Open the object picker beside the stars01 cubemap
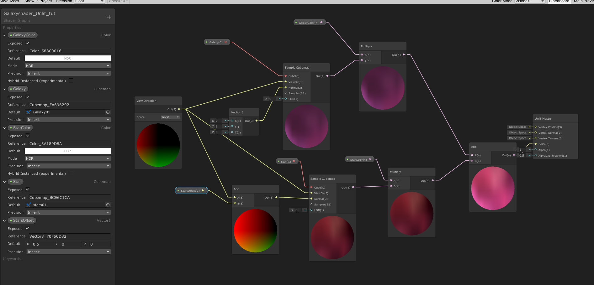Screen dimensions: 594x285 pyautogui.click(x=108, y=205)
